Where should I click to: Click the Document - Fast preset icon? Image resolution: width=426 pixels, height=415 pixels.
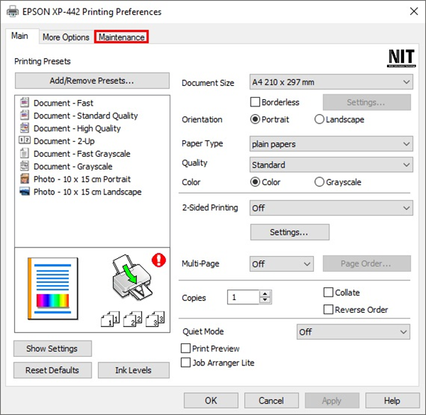click(24, 103)
